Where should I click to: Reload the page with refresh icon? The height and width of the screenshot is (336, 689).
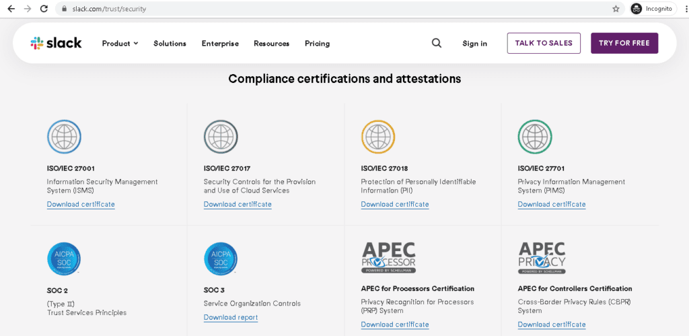click(44, 9)
